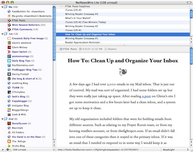
Task: Collapse the Me folder group
Action: [2, 7]
